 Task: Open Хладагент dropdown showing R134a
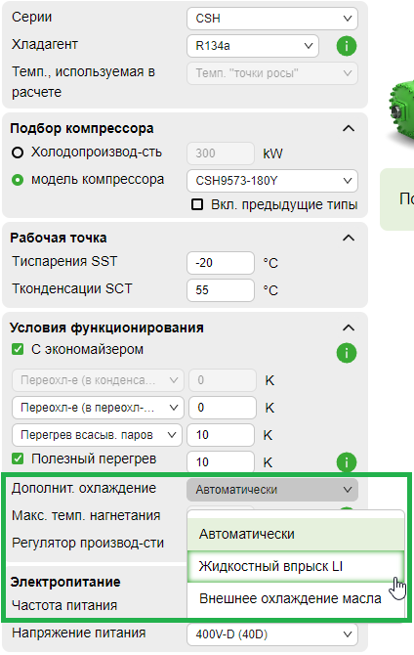click(x=253, y=46)
